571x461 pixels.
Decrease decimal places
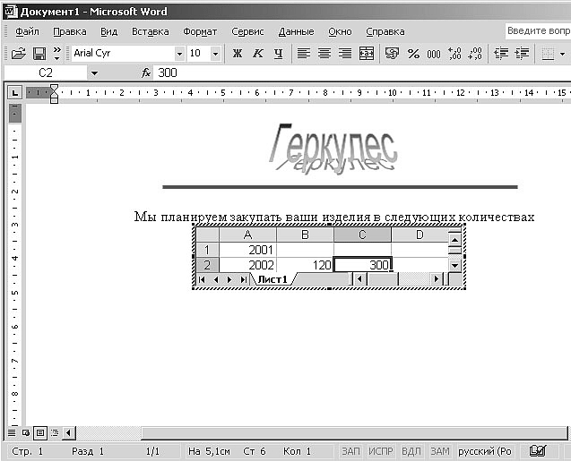coord(475,54)
